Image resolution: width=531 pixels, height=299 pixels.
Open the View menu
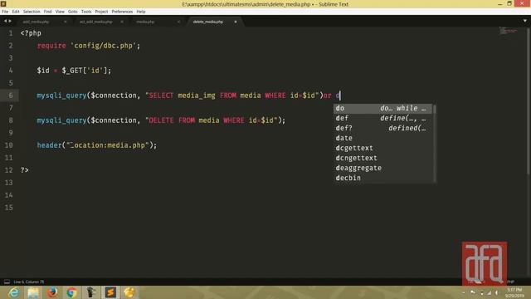(x=60, y=12)
